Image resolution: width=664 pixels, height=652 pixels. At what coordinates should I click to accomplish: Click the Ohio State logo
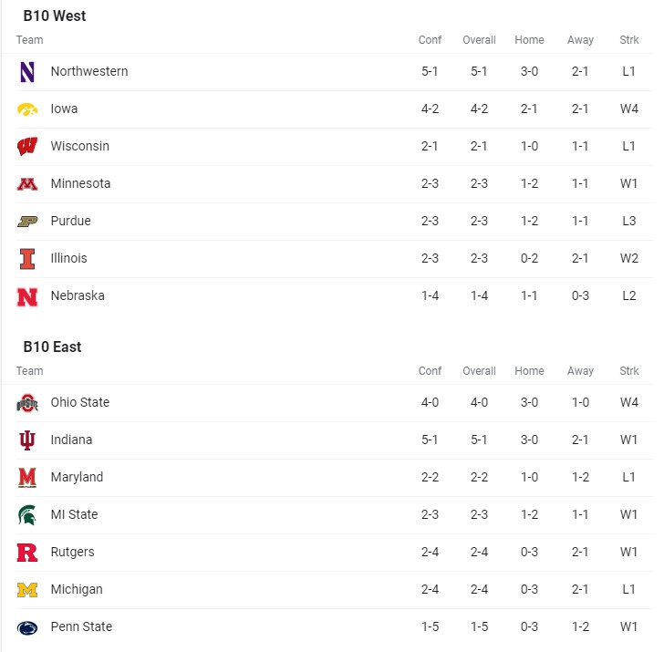tap(27, 403)
